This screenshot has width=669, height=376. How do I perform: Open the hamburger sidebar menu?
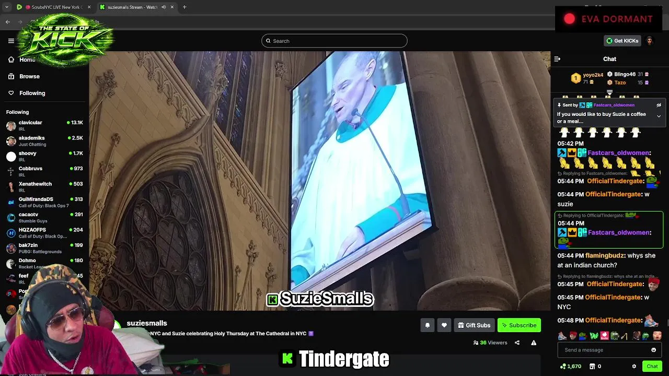(11, 41)
